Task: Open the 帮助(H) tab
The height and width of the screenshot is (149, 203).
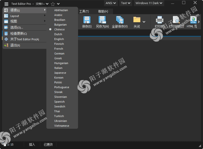Action: (x=103, y=11)
